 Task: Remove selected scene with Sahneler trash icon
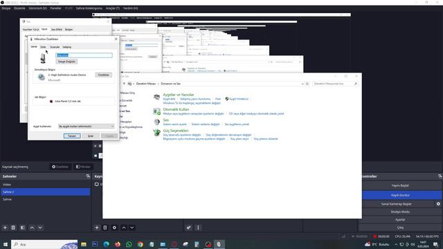(x=13, y=228)
